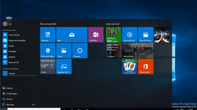Viewport: 197px width, 110px height.
Task: Select Skype herunterladen in the list
Action: (19, 40)
